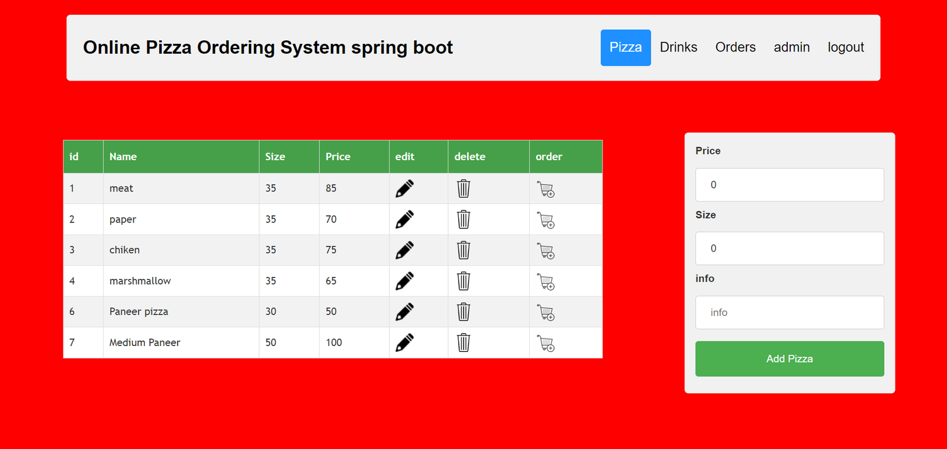Order the paper pizza via cart icon
This screenshot has height=449, width=947.
(x=545, y=220)
